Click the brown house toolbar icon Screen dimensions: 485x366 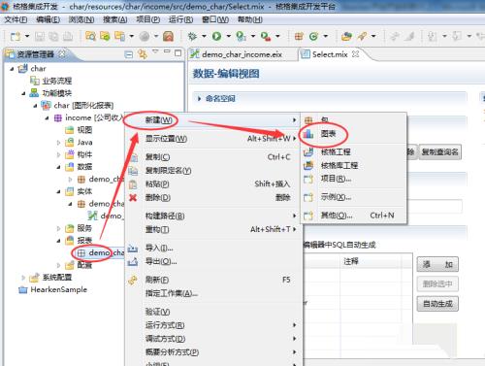click(168, 36)
